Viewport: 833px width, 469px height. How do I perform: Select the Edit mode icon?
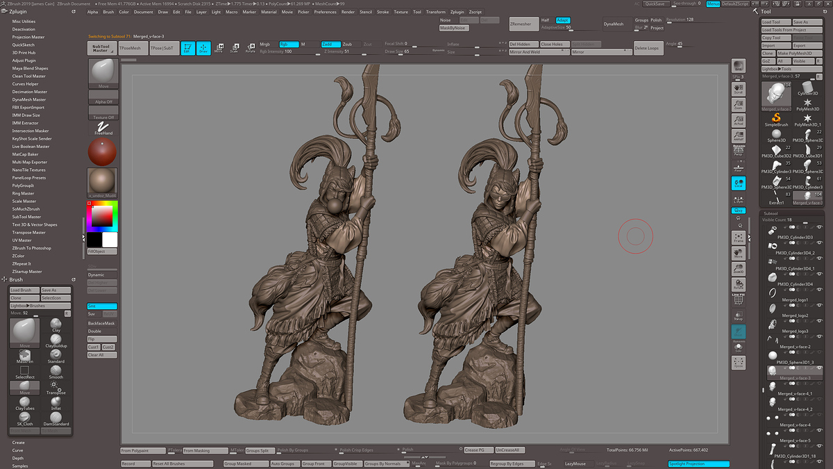point(187,48)
